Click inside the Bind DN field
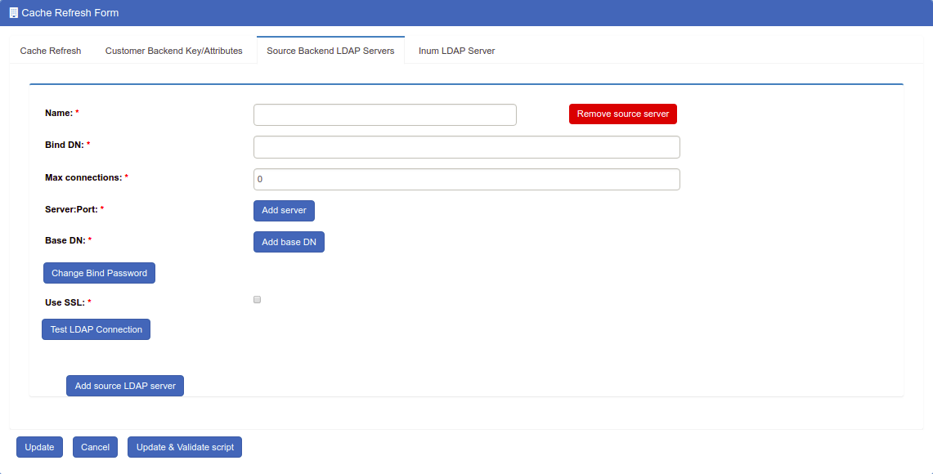The height and width of the screenshot is (474, 933). point(466,146)
